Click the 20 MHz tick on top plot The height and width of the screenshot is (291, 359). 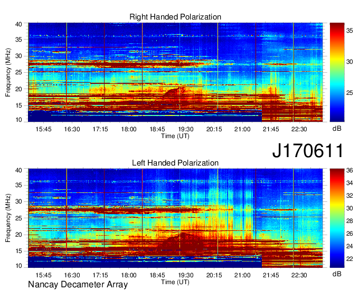click(x=18, y=89)
